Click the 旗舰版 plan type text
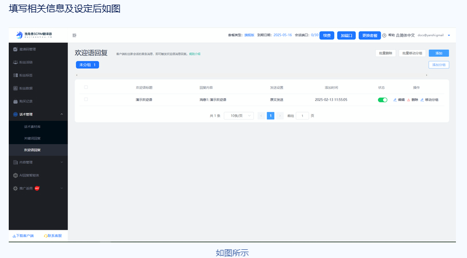The image size is (467, 258). (249, 35)
